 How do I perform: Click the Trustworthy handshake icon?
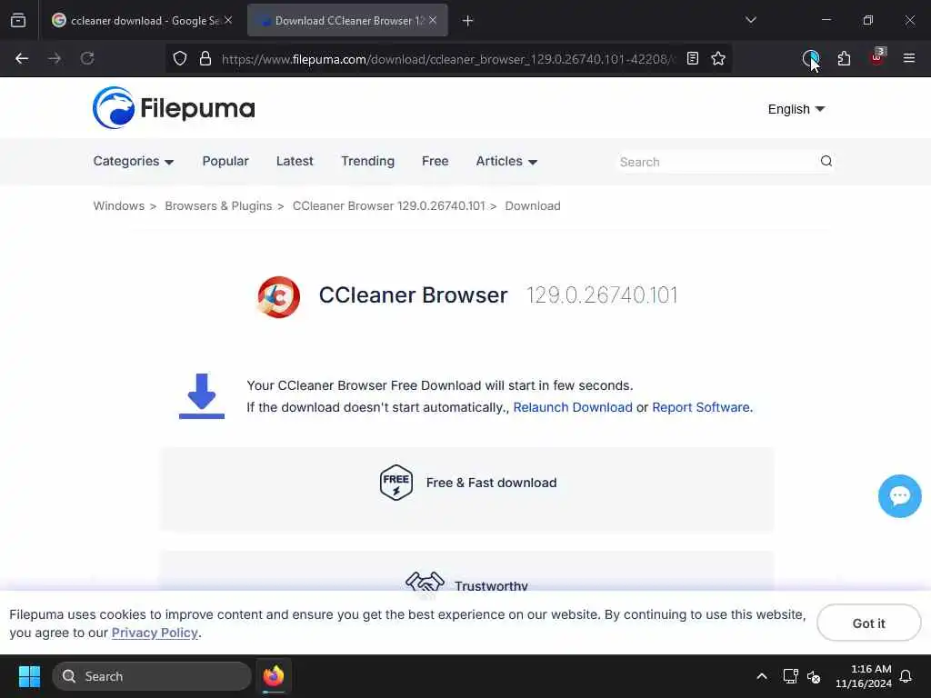[425, 583]
